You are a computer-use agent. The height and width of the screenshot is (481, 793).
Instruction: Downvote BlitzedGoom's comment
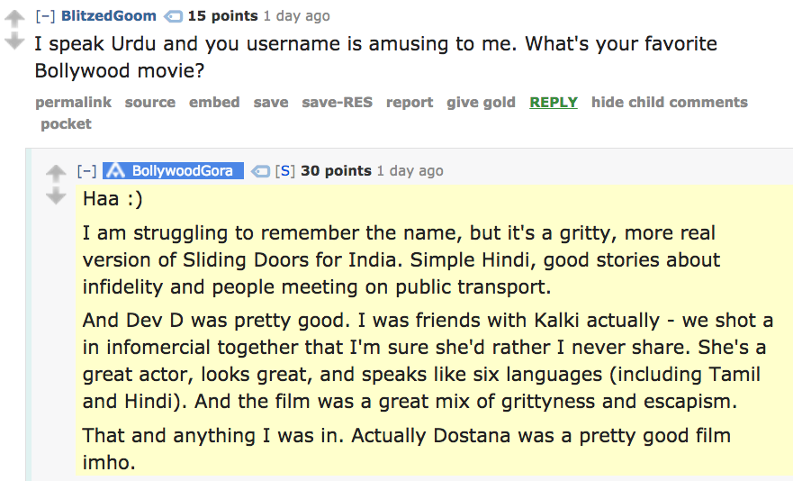pyautogui.click(x=14, y=41)
